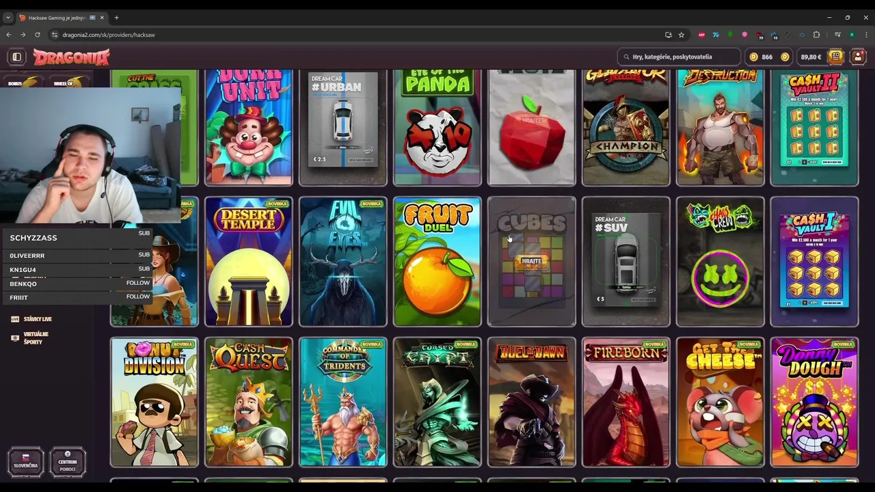Screen dimensions: 875x492
Task: Open the Dork Unit game
Action: [249, 127]
